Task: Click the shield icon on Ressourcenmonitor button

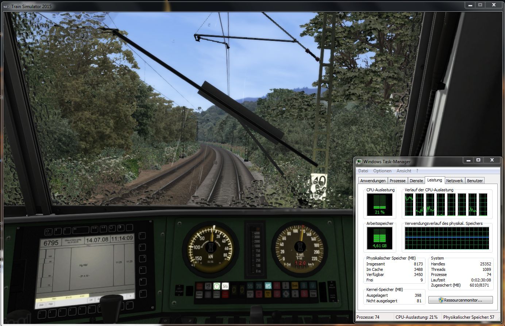Action: 441,300
